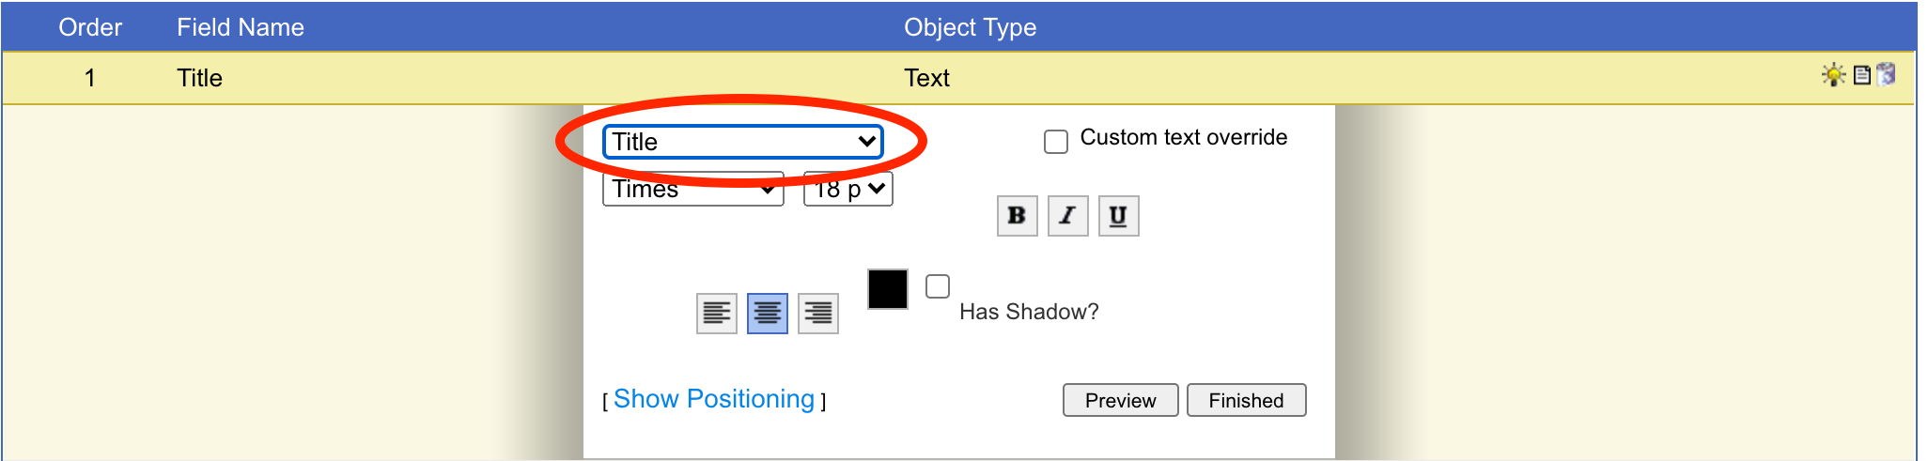Open the 18 pt font size dropdown

click(x=847, y=190)
